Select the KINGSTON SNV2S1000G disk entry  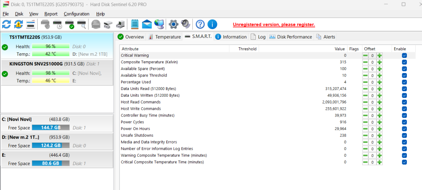pos(57,73)
